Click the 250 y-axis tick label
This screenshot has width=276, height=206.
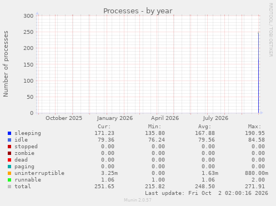[28, 32]
